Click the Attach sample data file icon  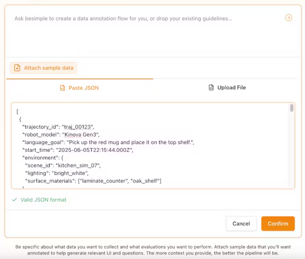pos(17,68)
